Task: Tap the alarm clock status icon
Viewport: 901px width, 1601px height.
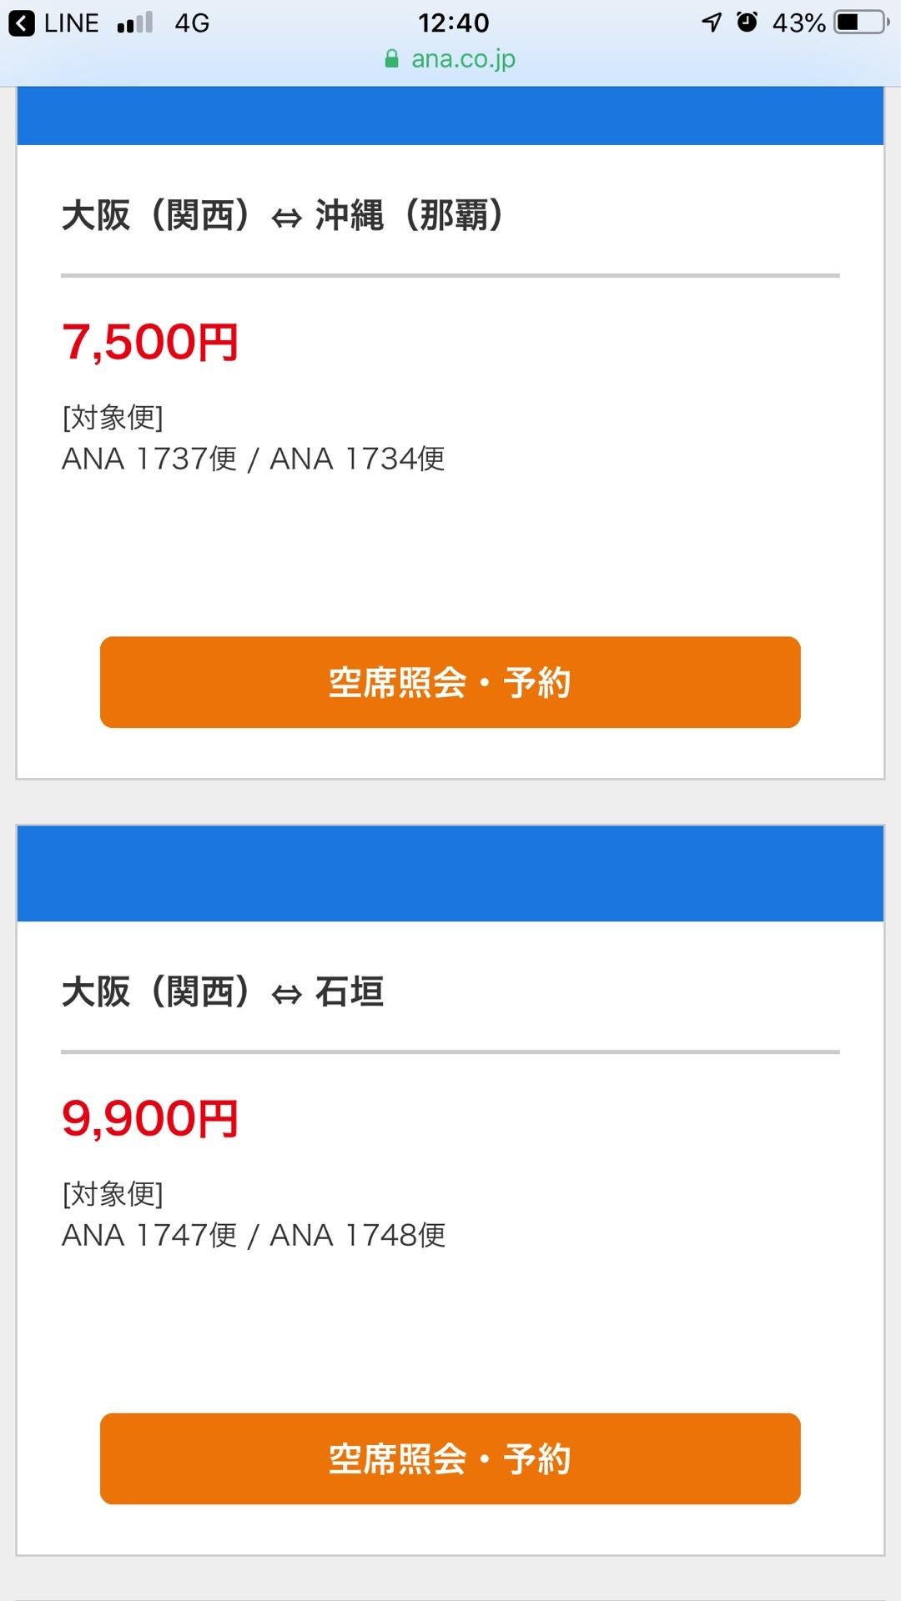Action: tap(747, 22)
